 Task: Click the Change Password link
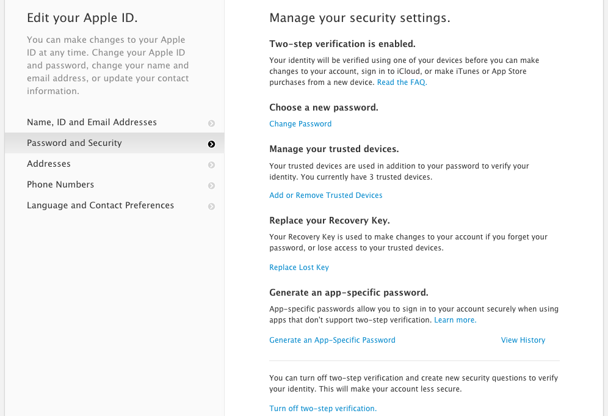click(300, 124)
